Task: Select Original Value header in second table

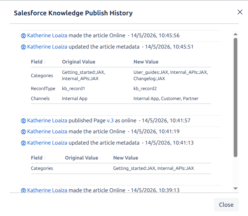Action: [x=82, y=158]
